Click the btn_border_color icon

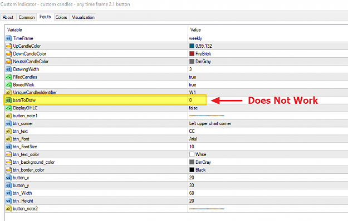click(8, 170)
